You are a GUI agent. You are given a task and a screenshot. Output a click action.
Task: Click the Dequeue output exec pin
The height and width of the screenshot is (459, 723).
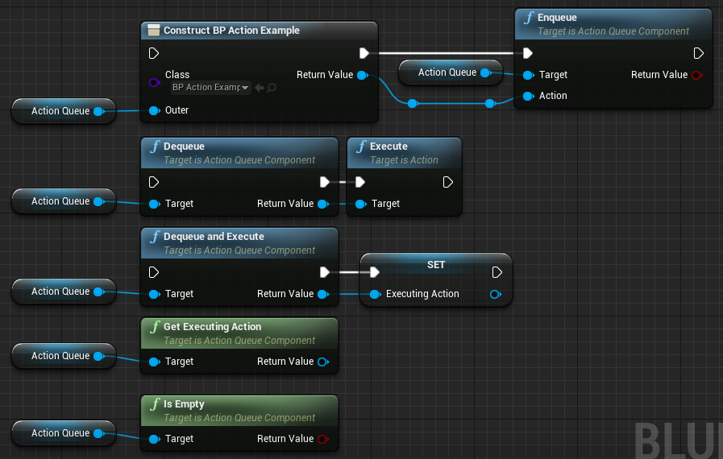325,182
